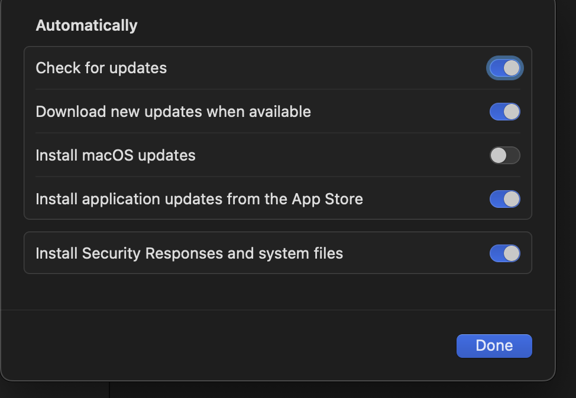Disable Download new updates when available switch
Viewport: 576px width, 398px height.
pyautogui.click(x=504, y=112)
